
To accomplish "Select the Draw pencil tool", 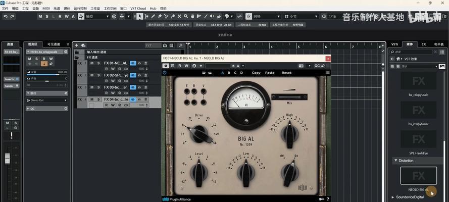I will click(153, 16).
